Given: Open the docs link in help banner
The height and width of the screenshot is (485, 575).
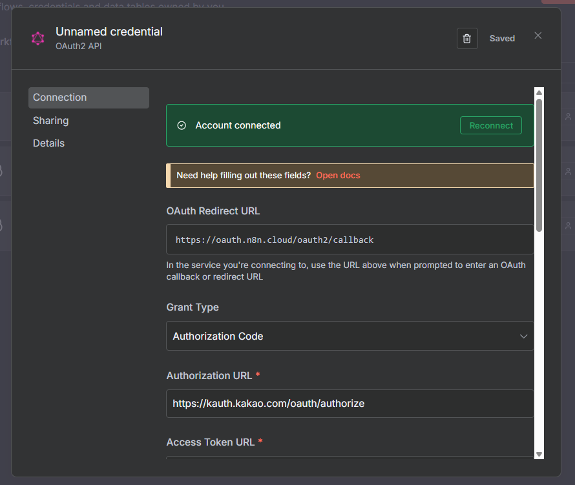Looking at the screenshot, I should (338, 176).
